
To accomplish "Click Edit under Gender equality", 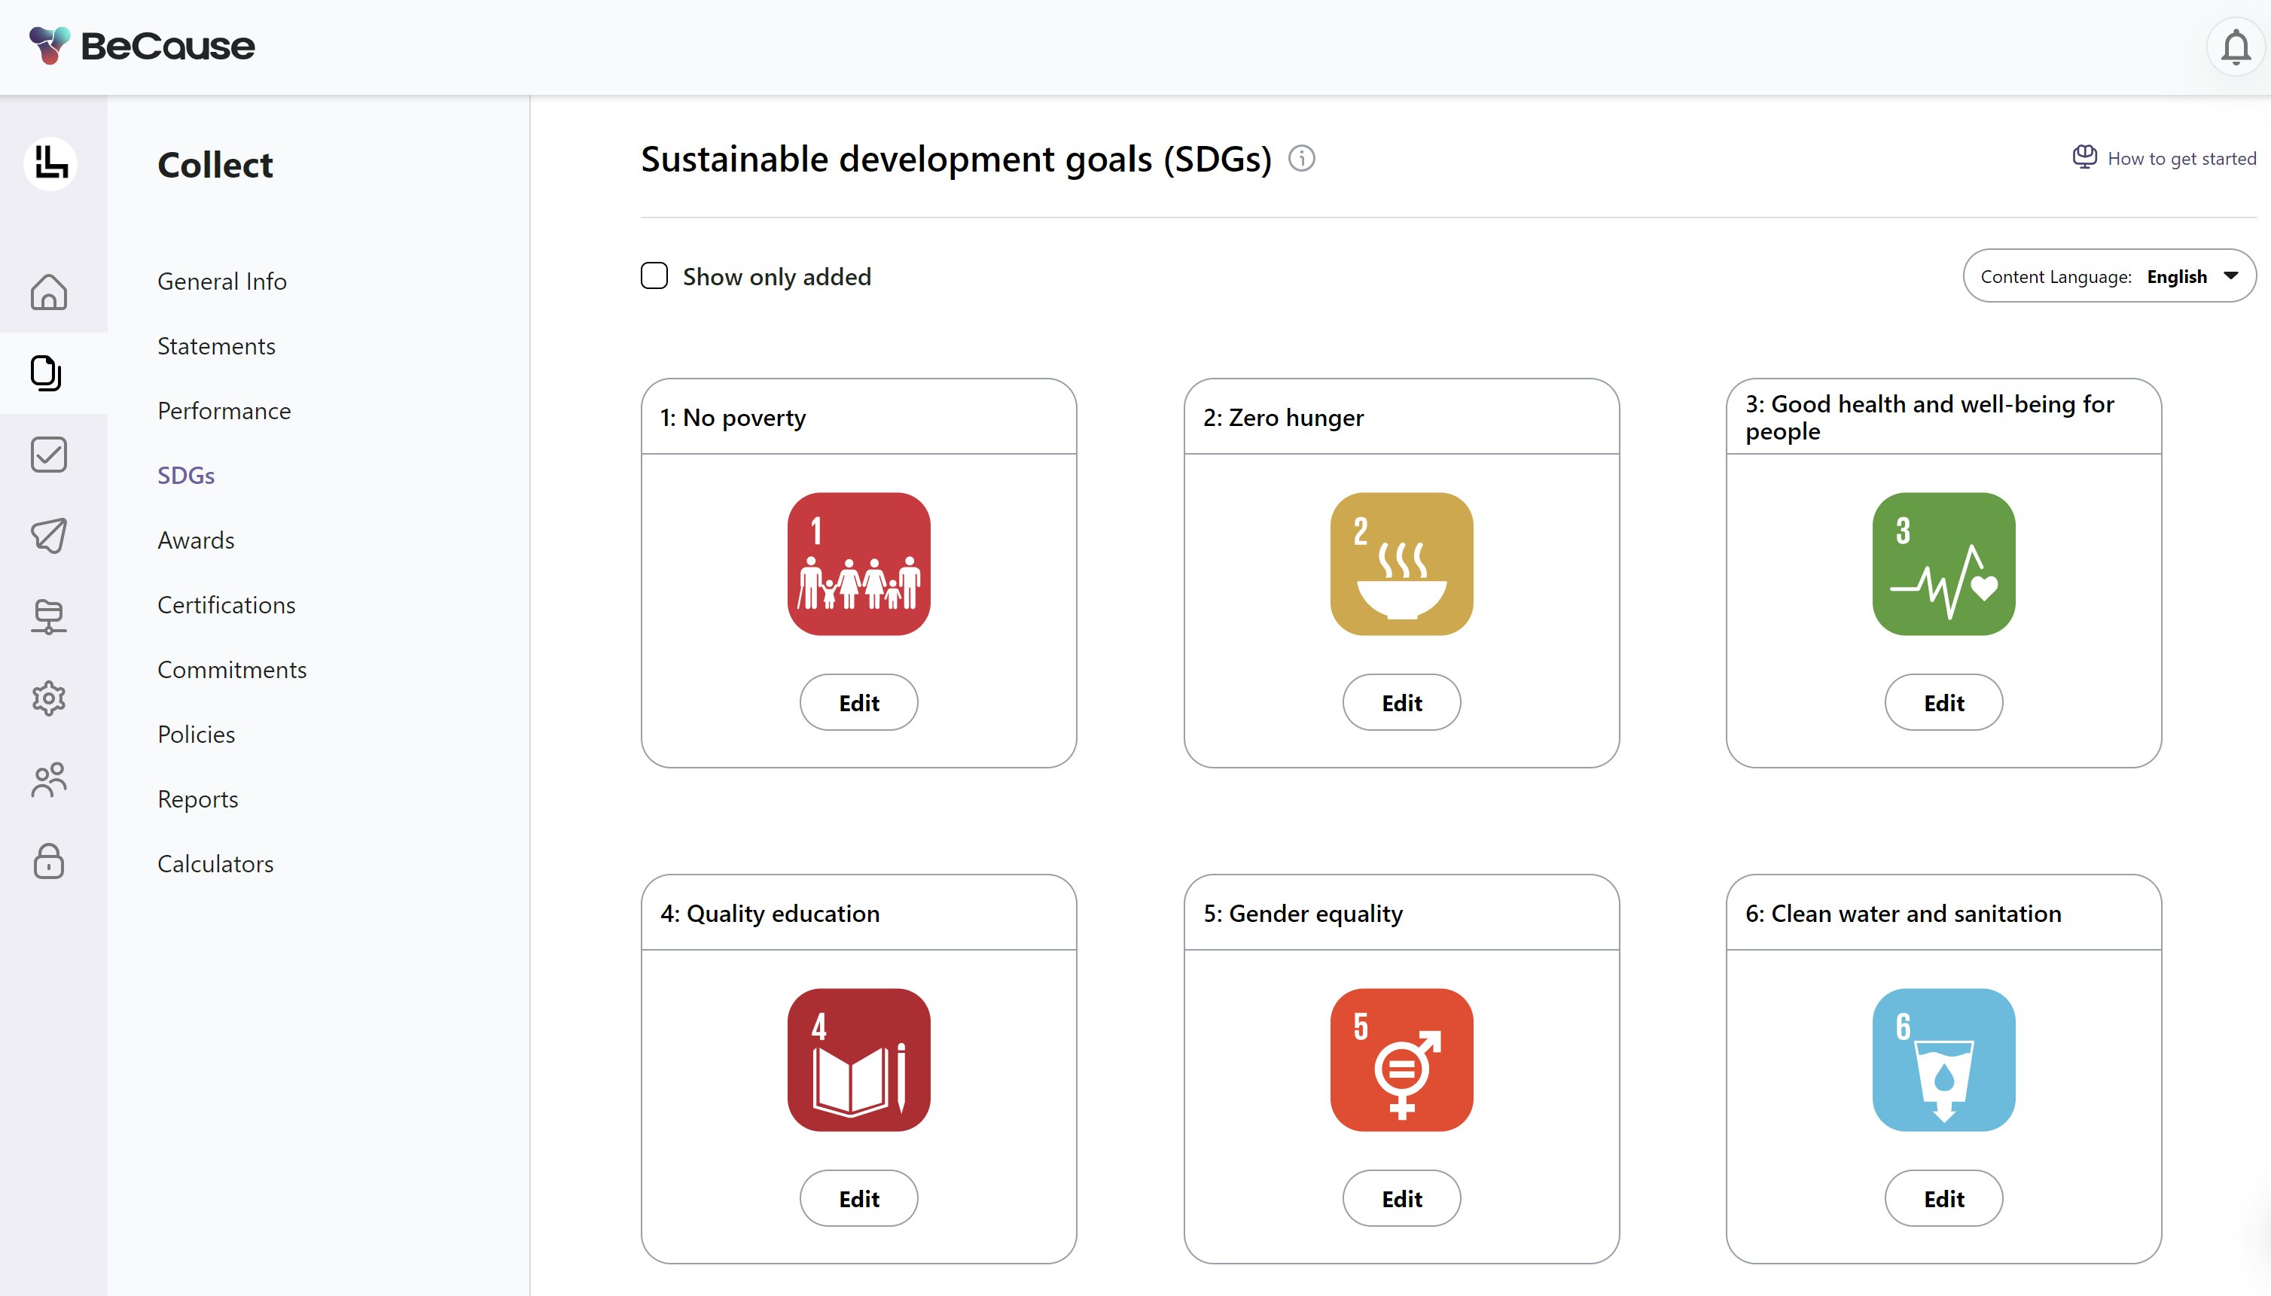I will pyautogui.click(x=1401, y=1198).
